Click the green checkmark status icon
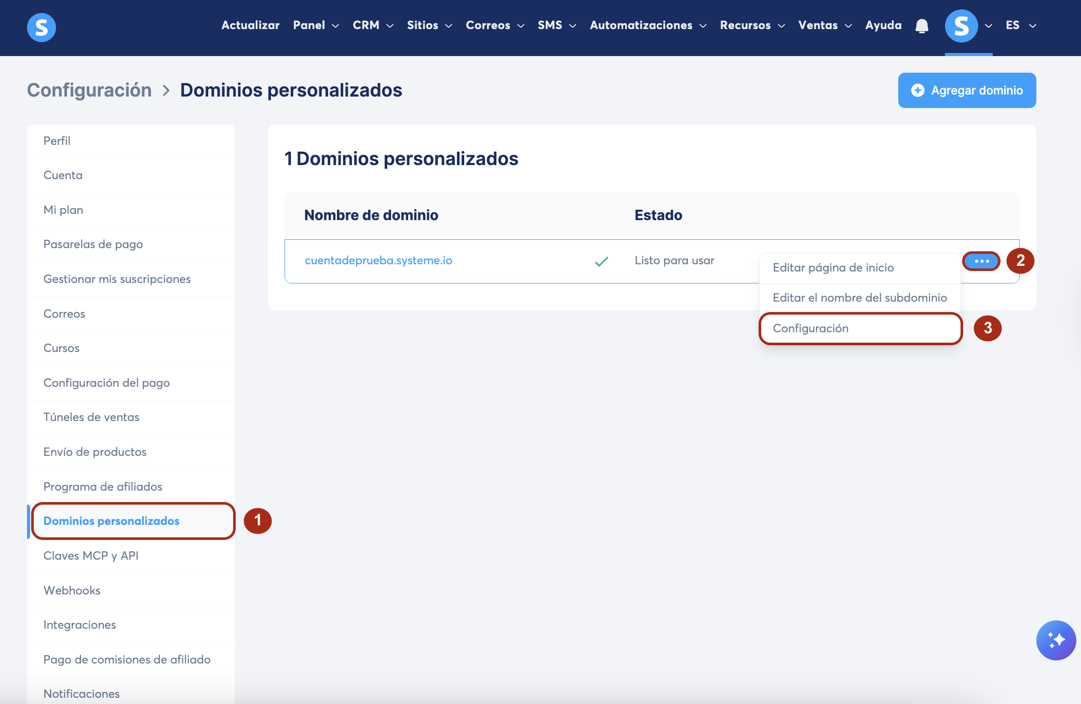1081x704 pixels. 601,261
